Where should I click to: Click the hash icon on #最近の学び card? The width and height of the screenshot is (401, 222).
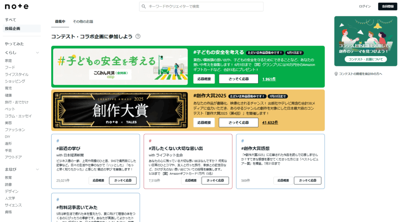(x=58, y=141)
